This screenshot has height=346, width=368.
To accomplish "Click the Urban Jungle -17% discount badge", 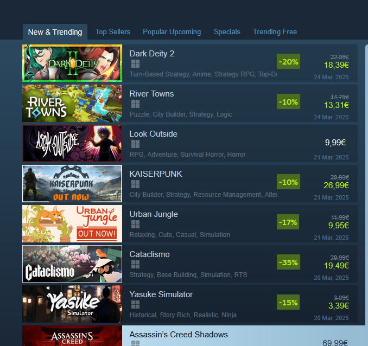I will [x=288, y=222].
